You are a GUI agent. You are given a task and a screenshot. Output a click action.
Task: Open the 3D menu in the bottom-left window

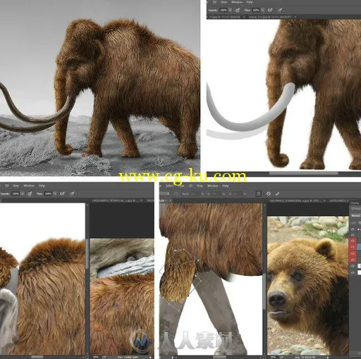tap(7, 186)
